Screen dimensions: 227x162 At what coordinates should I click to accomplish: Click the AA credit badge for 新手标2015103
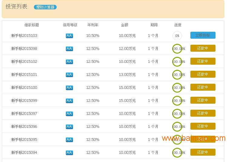tap(69, 36)
